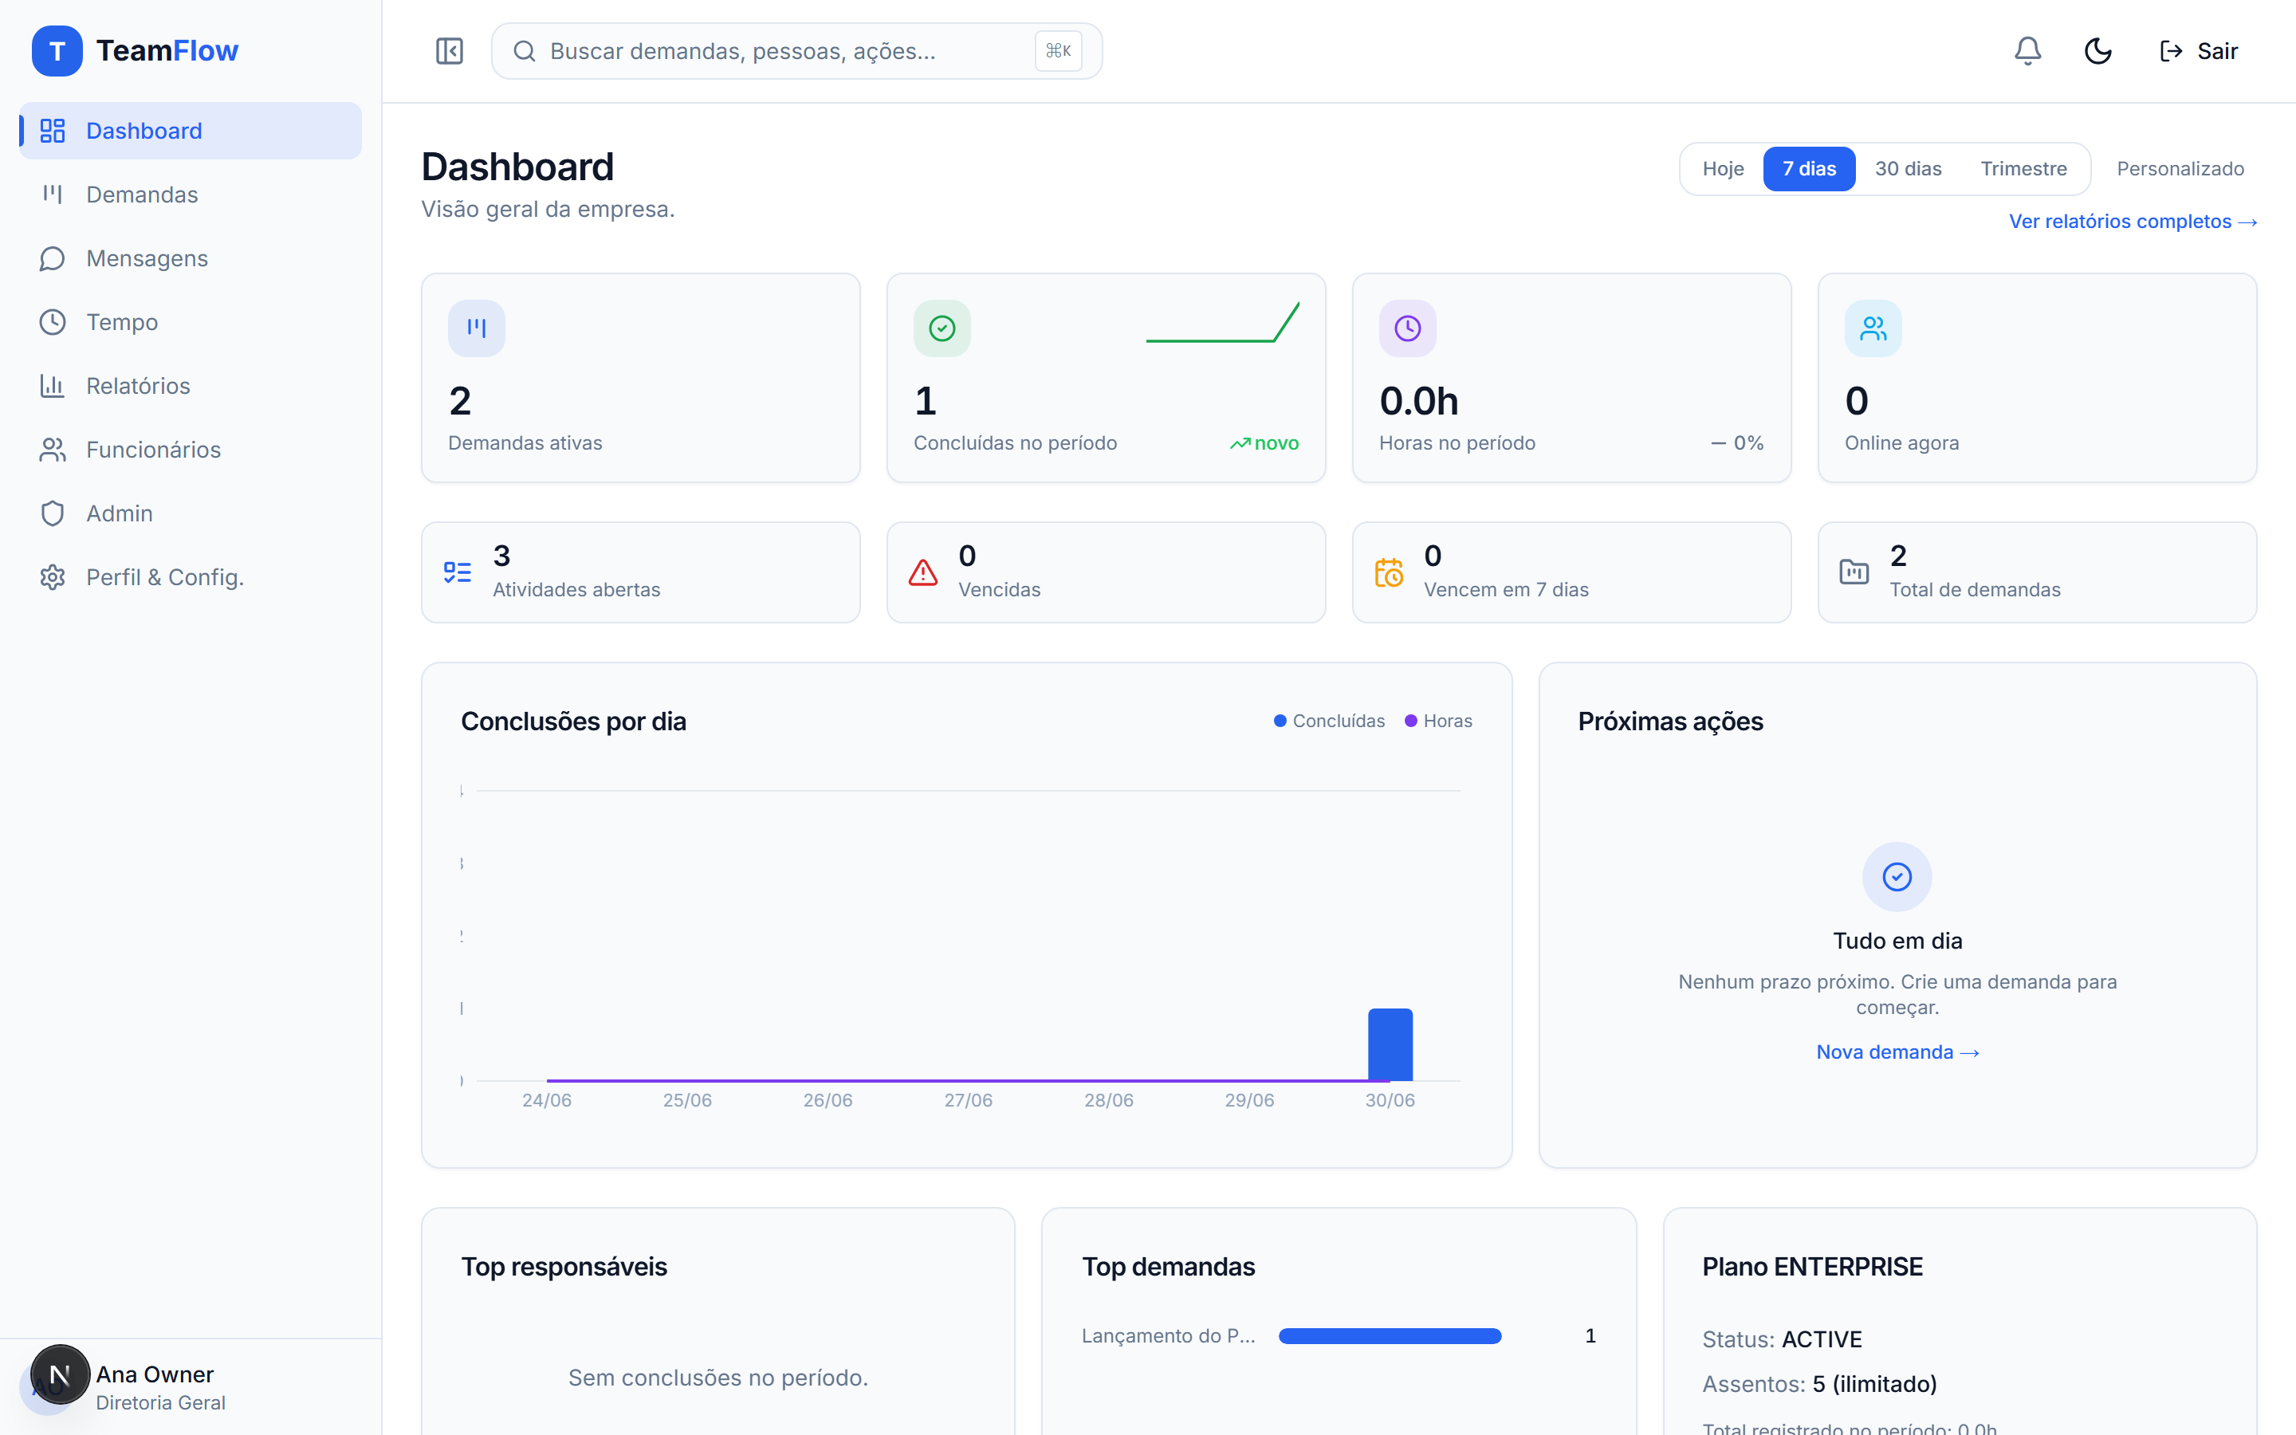Click the novo trend indicator
Image resolution: width=2296 pixels, height=1435 pixels.
click(x=1264, y=443)
